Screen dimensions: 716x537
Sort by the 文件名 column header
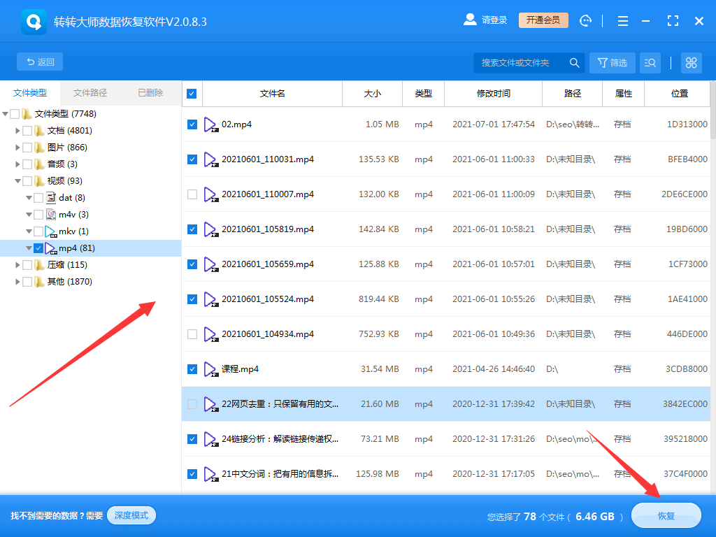pyautogui.click(x=272, y=94)
